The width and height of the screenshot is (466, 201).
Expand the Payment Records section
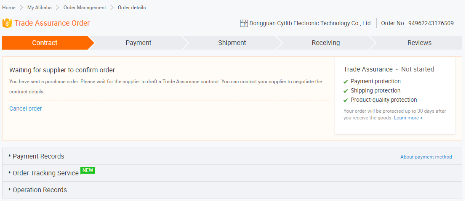click(x=38, y=156)
